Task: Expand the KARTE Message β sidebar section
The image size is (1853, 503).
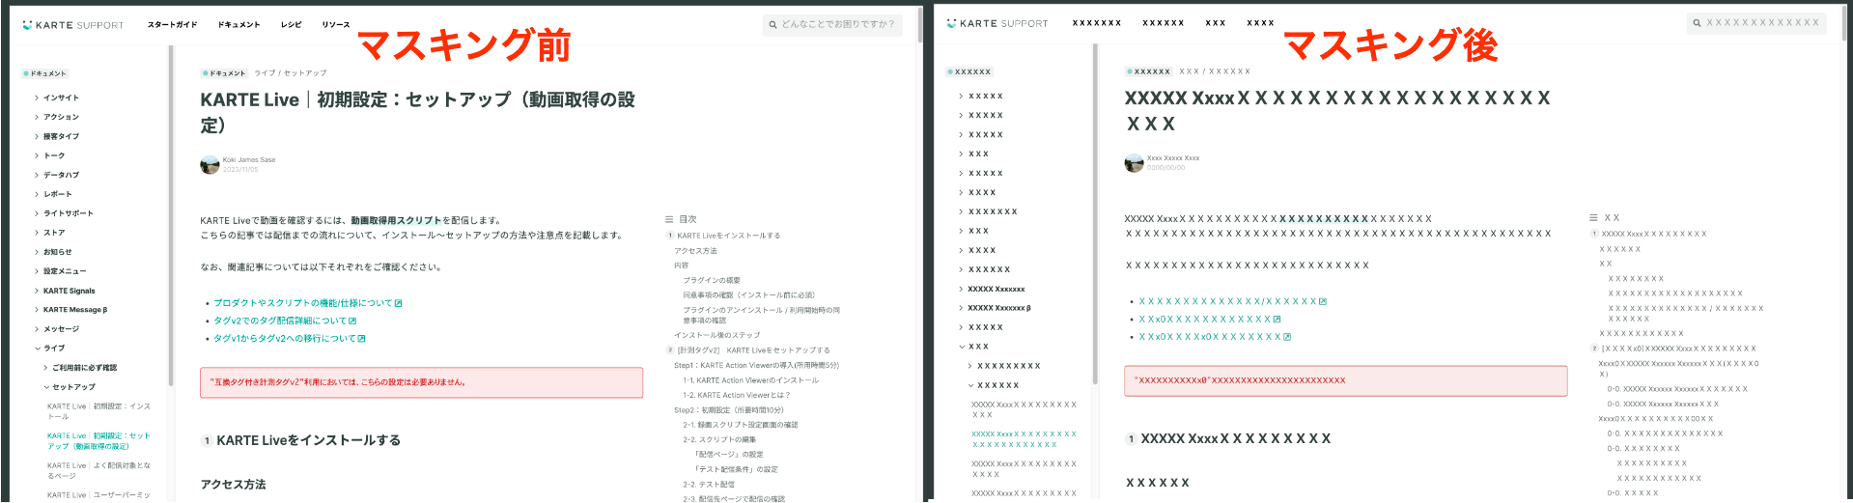Action: click(70, 310)
